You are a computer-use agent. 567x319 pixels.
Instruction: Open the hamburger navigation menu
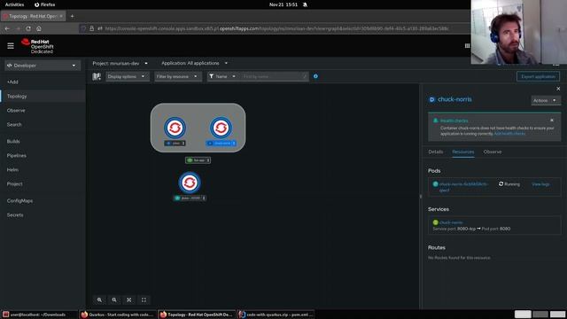point(11,45)
